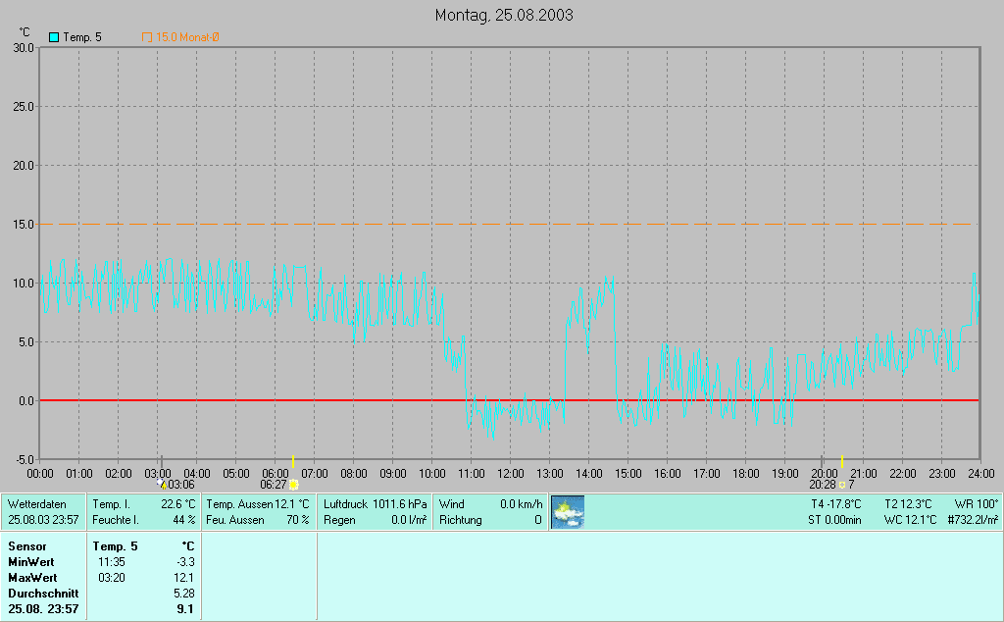This screenshot has height=622, width=1004.
Task: Click the sunrise sun icon at 06:27
Action: tap(293, 484)
